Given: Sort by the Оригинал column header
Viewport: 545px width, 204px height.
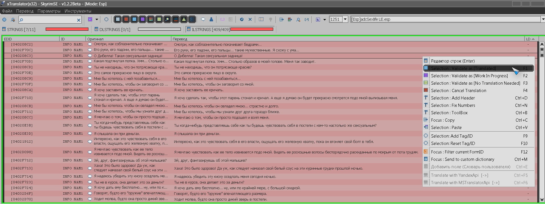Looking at the screenshot, I should [x=128, y=39].
